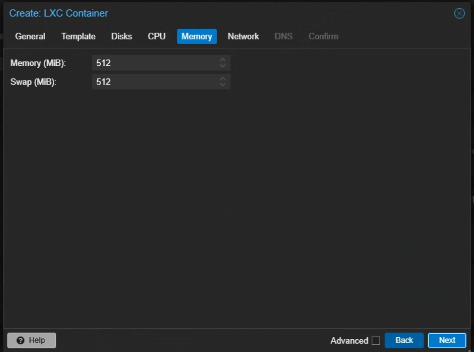Click Next to proceed to Network
Image resolution: width=474 pixels, height=352 pixels.
tap(447, 340)
